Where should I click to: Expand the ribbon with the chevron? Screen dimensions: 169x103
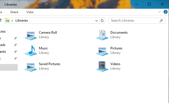pos(159,12)
